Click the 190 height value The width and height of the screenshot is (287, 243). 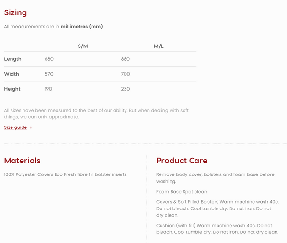(x=48, y=89)
